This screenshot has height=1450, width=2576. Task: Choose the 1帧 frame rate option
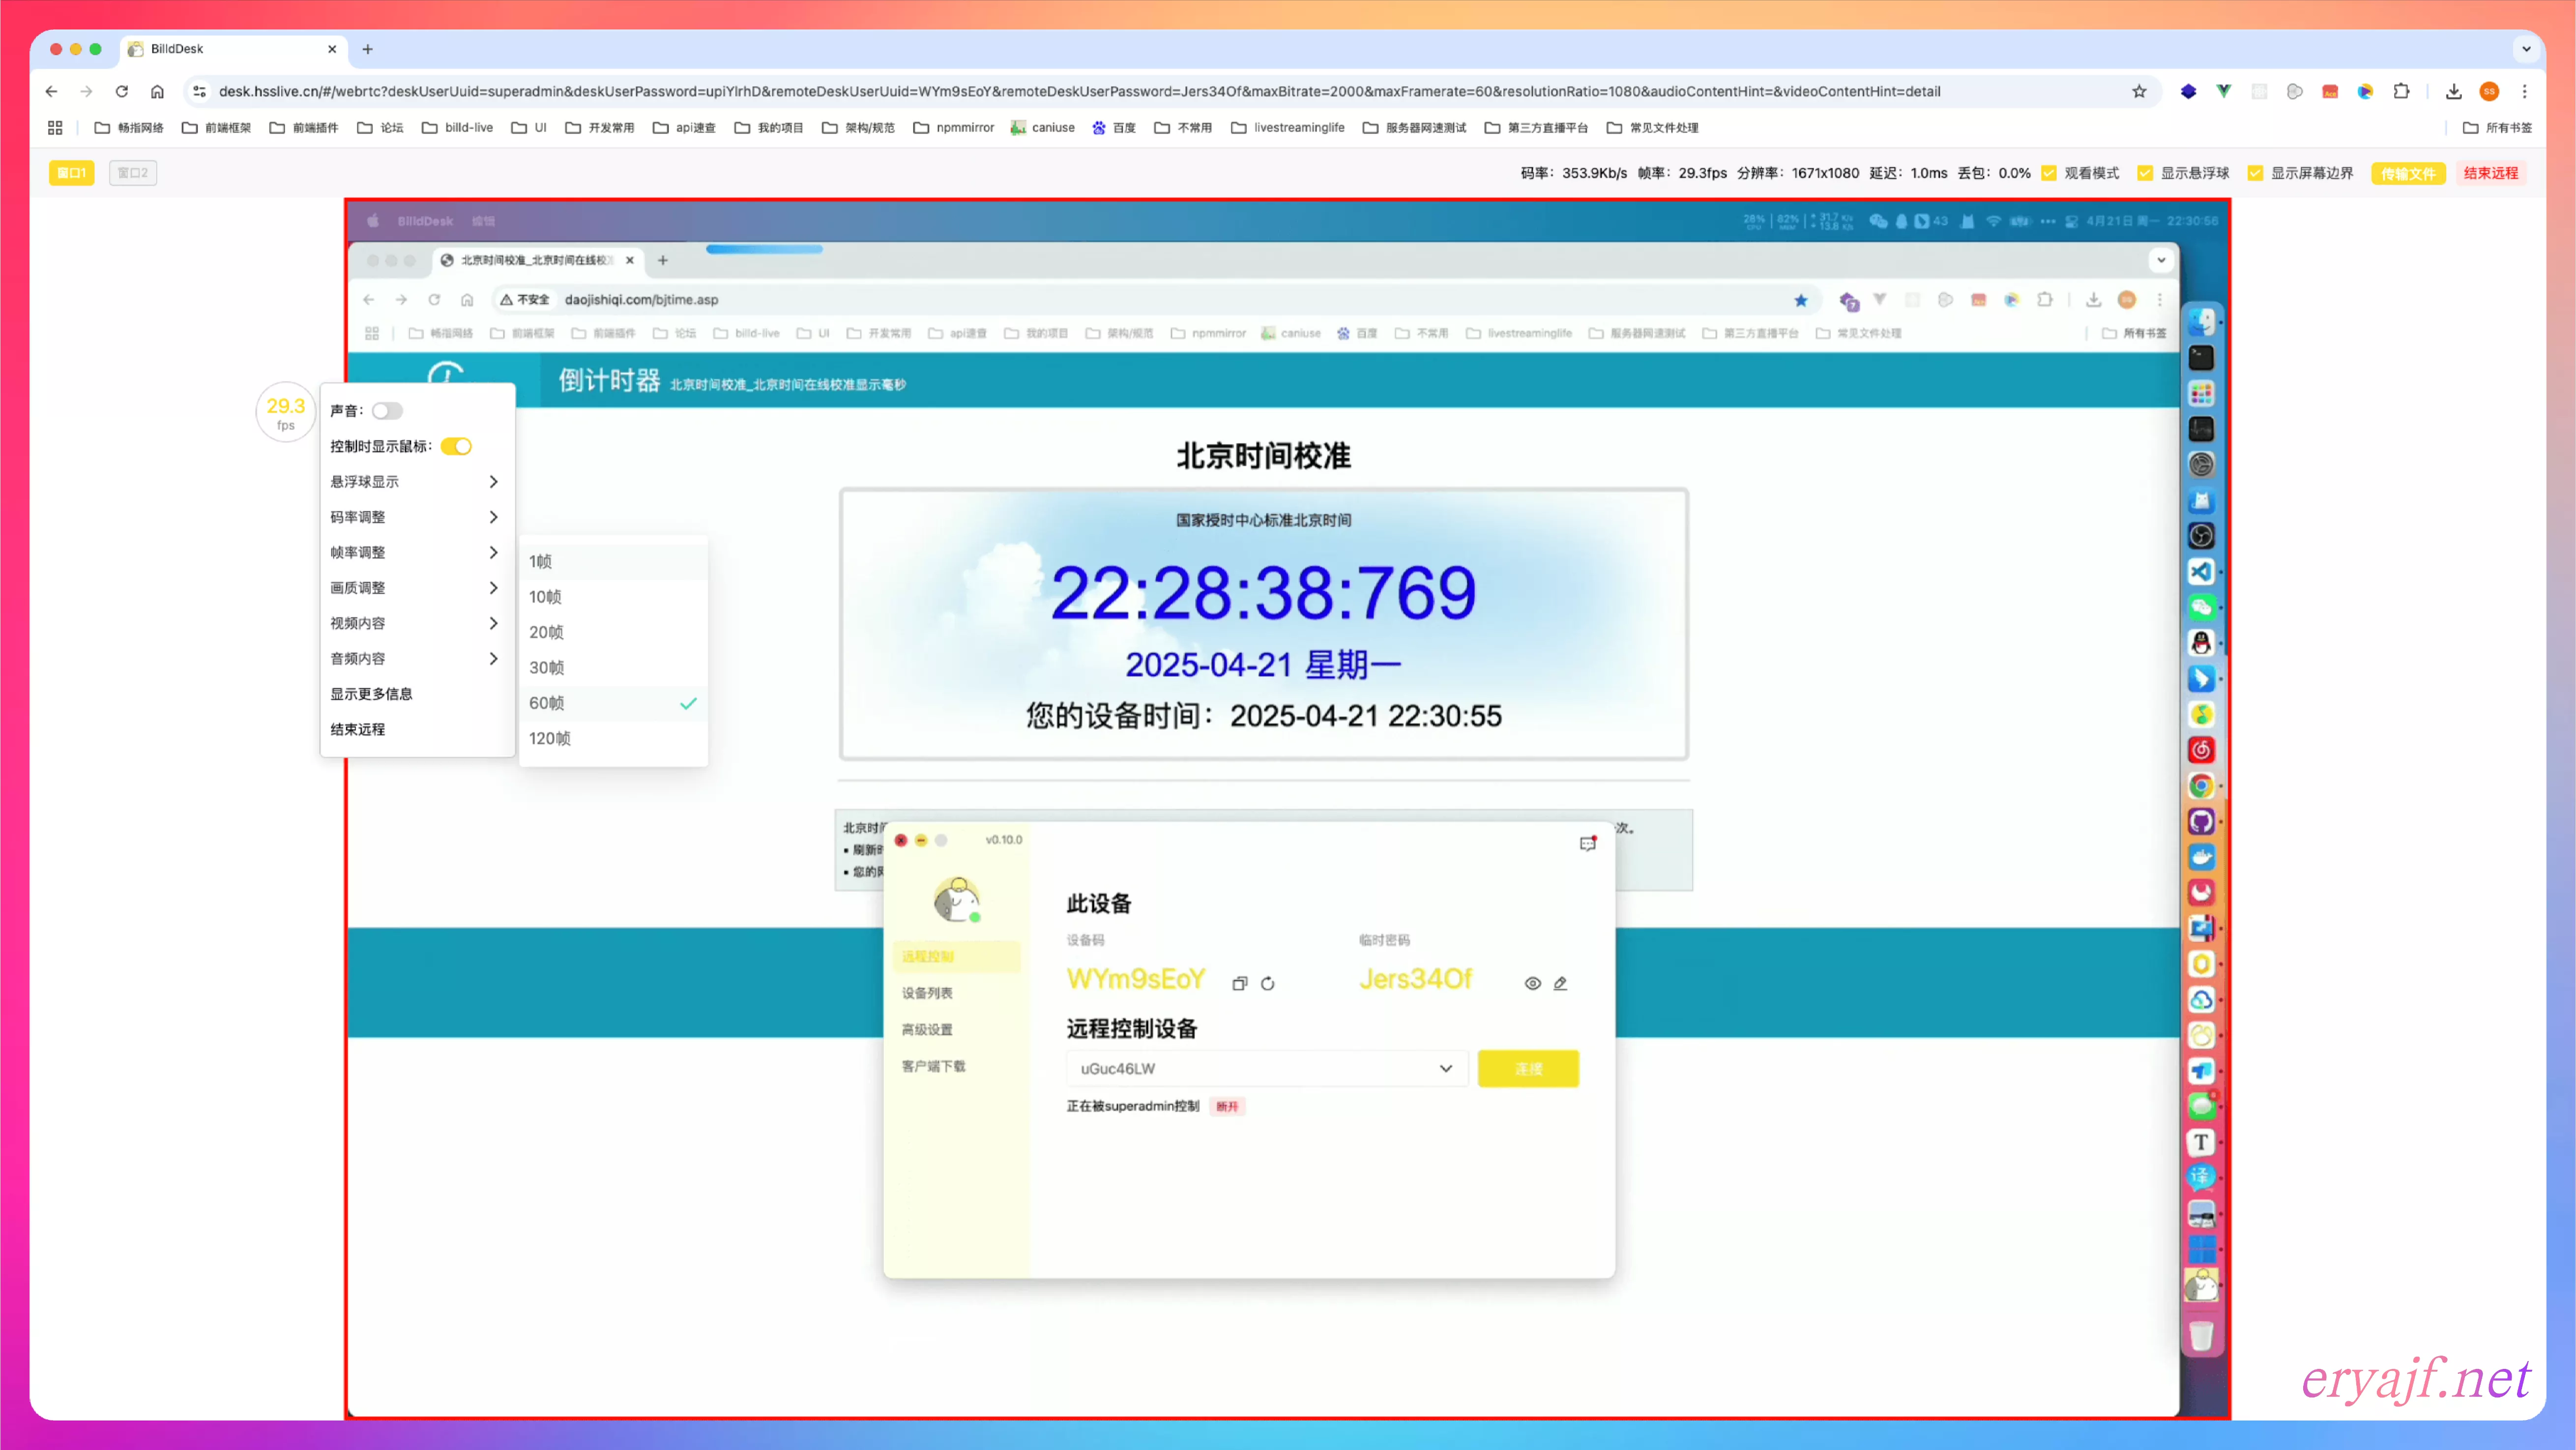pos(613,561)
